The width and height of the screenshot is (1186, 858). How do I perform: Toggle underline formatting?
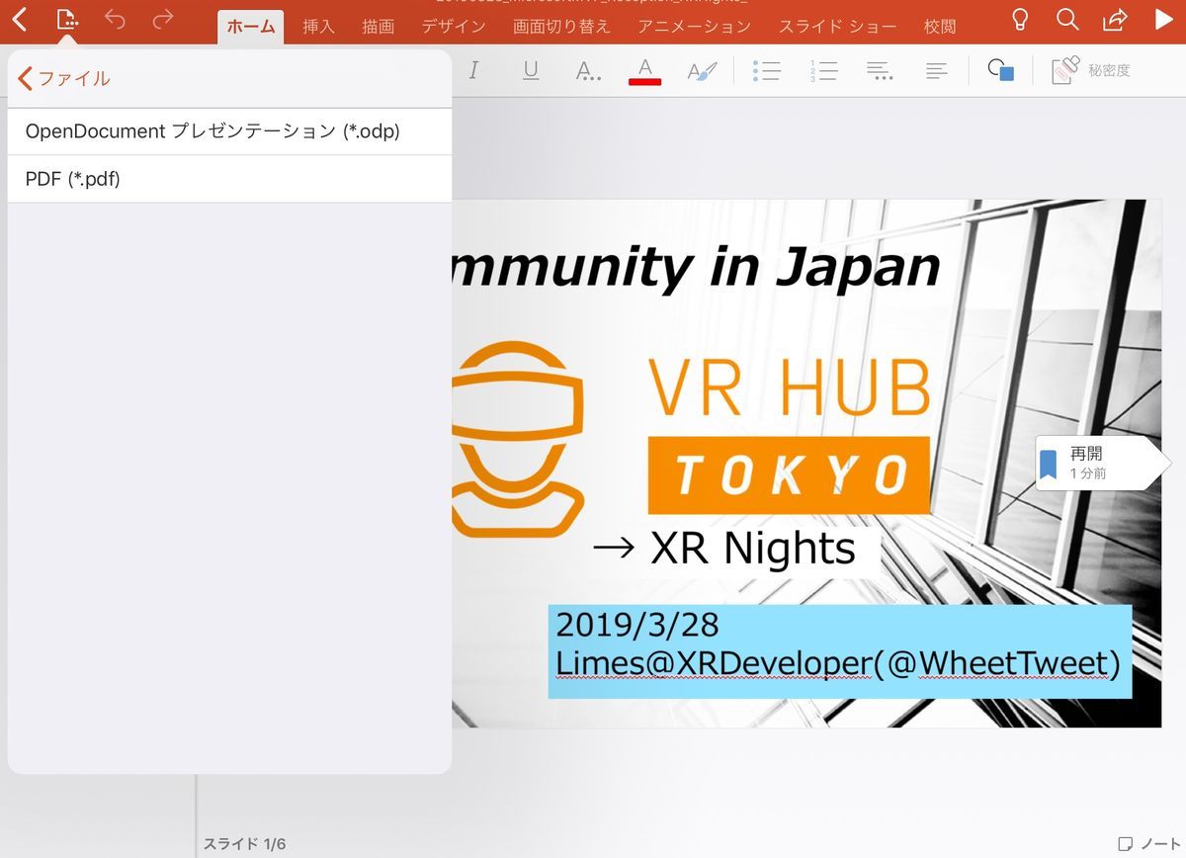point(531,70)
